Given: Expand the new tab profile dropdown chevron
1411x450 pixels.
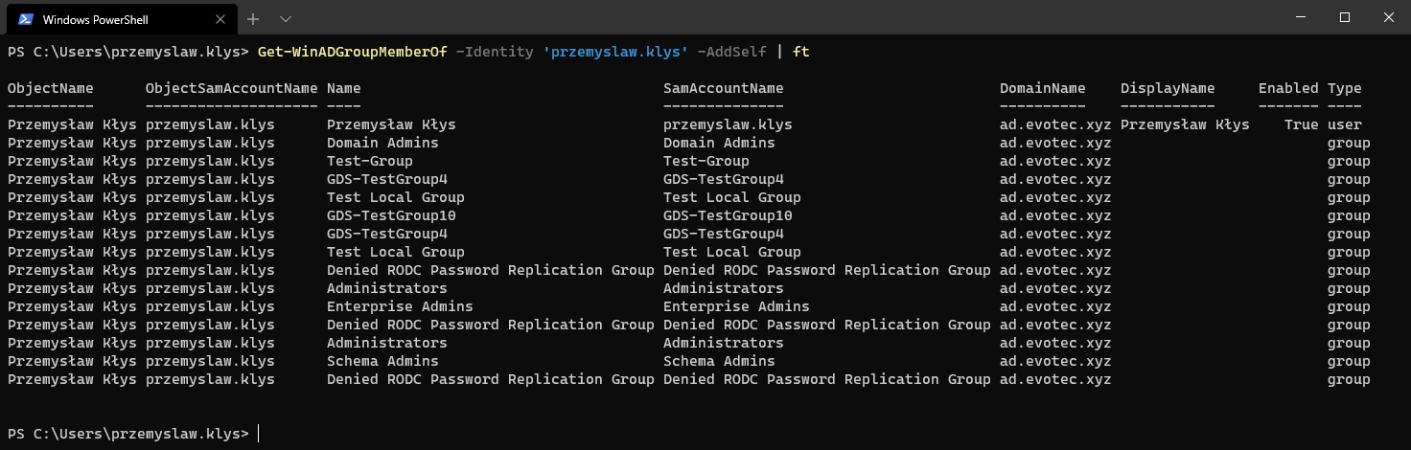Looking at the screenshot, I should (x=286, y=19).
